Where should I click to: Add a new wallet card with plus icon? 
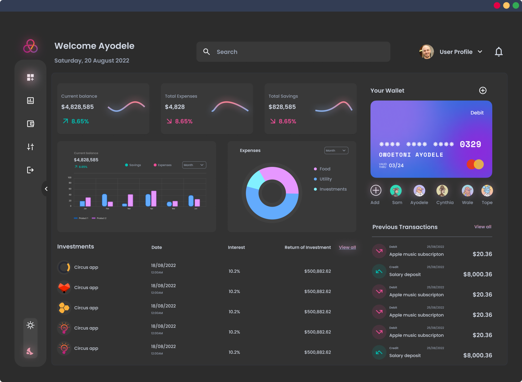coord(483,90)
